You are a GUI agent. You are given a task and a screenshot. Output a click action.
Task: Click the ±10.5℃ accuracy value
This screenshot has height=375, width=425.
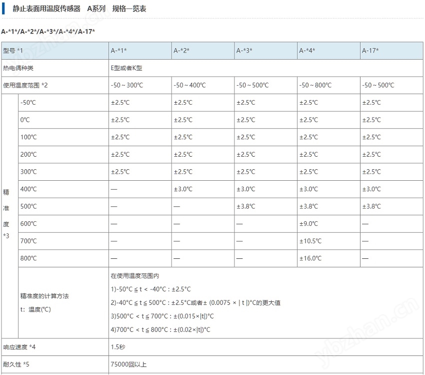click(310, 241)
